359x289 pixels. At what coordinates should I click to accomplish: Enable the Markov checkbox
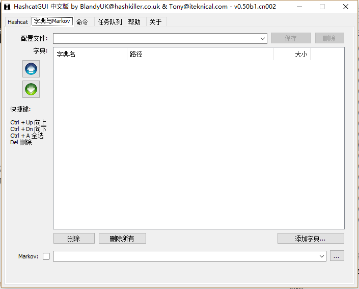tap(46, 256)
